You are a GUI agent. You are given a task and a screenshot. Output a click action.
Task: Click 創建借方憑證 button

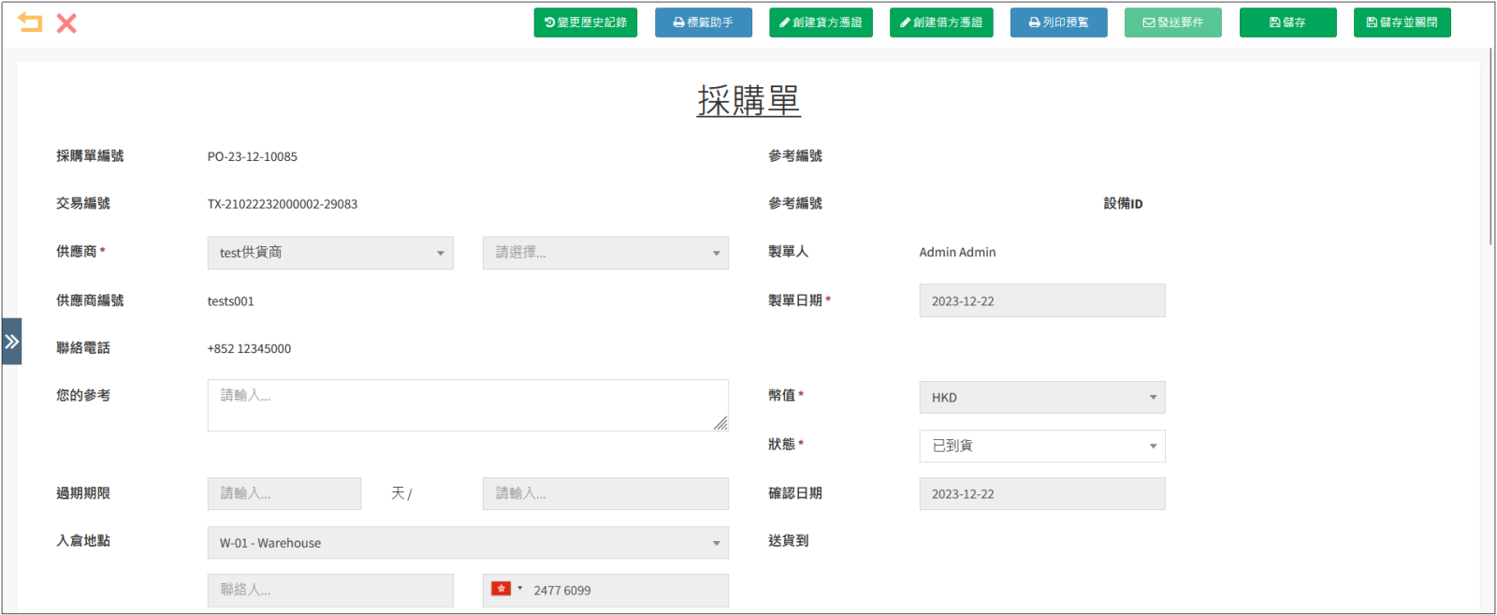point(941,22)
